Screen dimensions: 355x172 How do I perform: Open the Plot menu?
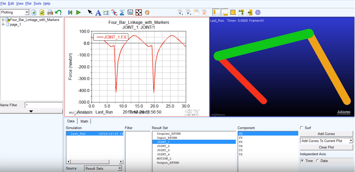[x=28, y=4]
